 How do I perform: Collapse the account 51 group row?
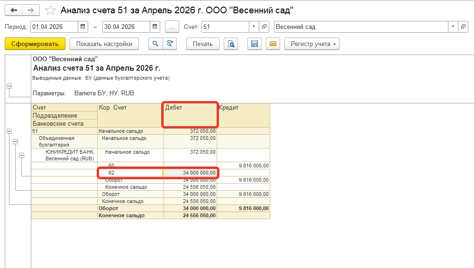pos(9,131)
